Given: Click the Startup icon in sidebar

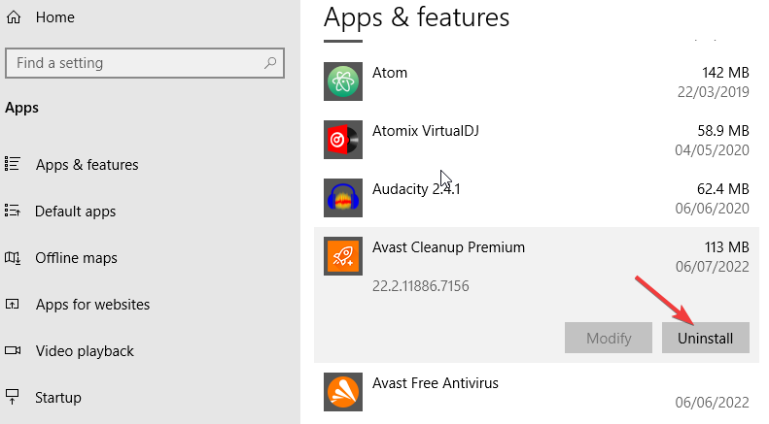Looking at the screenshot, I should click(x=13, y=398).
